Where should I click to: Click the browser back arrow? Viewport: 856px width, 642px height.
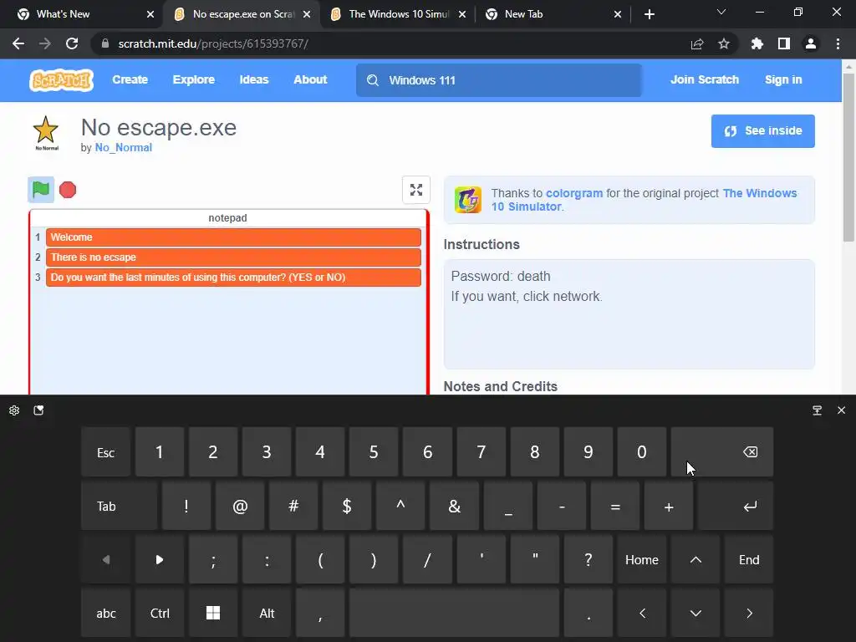[18, 43]
